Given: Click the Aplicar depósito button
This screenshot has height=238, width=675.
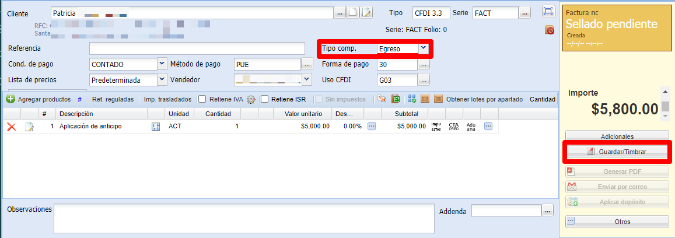Looking at the screenshot, I should pyautogui.click(x=617, y=201).
